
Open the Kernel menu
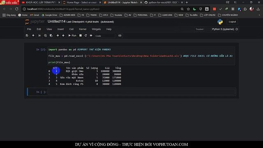[x=83, y=29]
